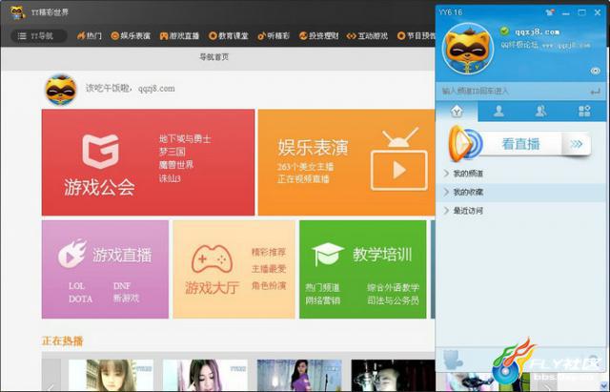Screen dimensions: 610x392
Task: Open 梦三国 in 游戏公会 tile
Action: coord(172,152)
